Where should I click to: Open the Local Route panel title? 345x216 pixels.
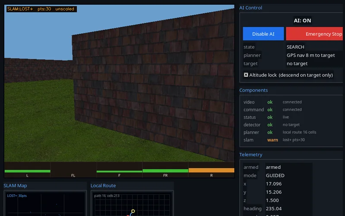(x=103, y=186)
